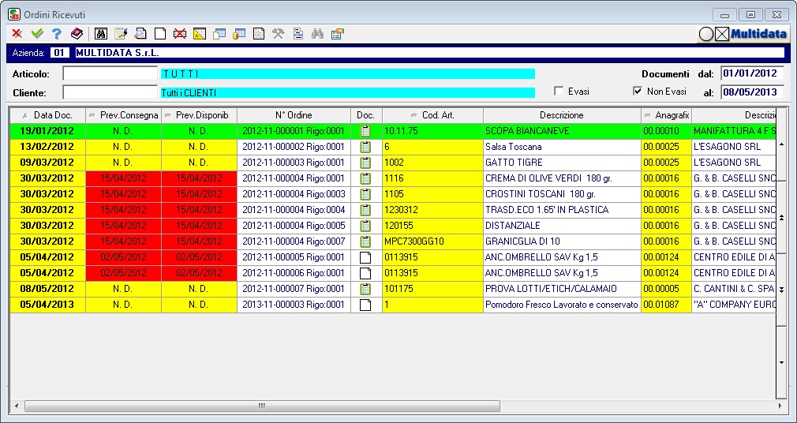Edit the 'al' date 08/05/2013 field
The height and width of the screenshot is (423, 797).
tap(752, 92)
